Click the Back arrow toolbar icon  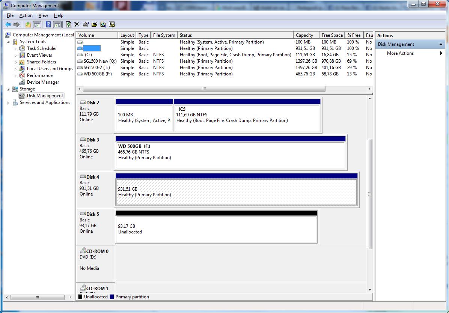coord(8,25)
